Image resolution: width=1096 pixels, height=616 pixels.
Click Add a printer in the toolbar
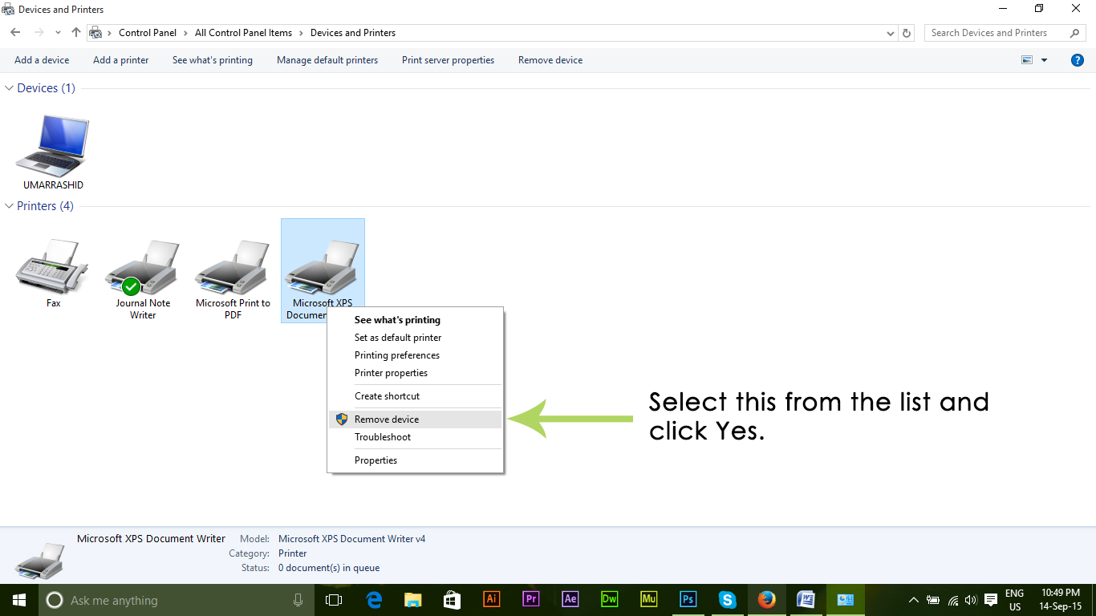(x=121, y=60)
